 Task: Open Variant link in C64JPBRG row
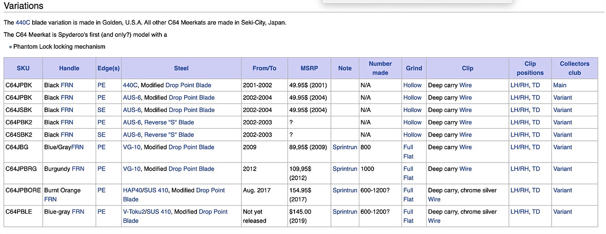click(562, 169)
